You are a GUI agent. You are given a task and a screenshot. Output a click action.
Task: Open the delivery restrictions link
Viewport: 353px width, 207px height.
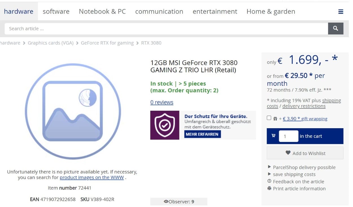304,106
